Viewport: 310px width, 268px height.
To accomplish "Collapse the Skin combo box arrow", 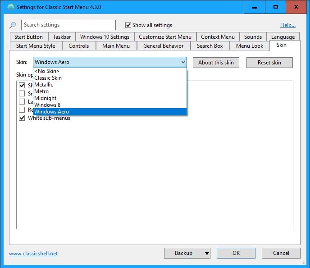I will [x=183, y=62].
